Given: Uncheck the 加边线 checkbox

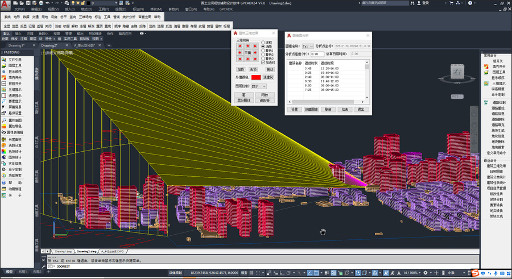Looking at the screenshot, I should pos(263,63).
